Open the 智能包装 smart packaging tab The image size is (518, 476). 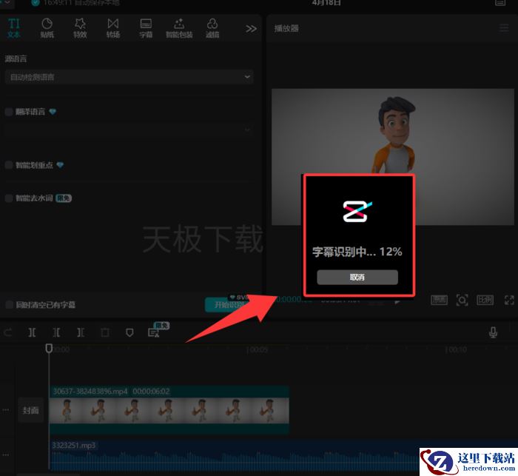pyautogui.click(x=179, y=28)
